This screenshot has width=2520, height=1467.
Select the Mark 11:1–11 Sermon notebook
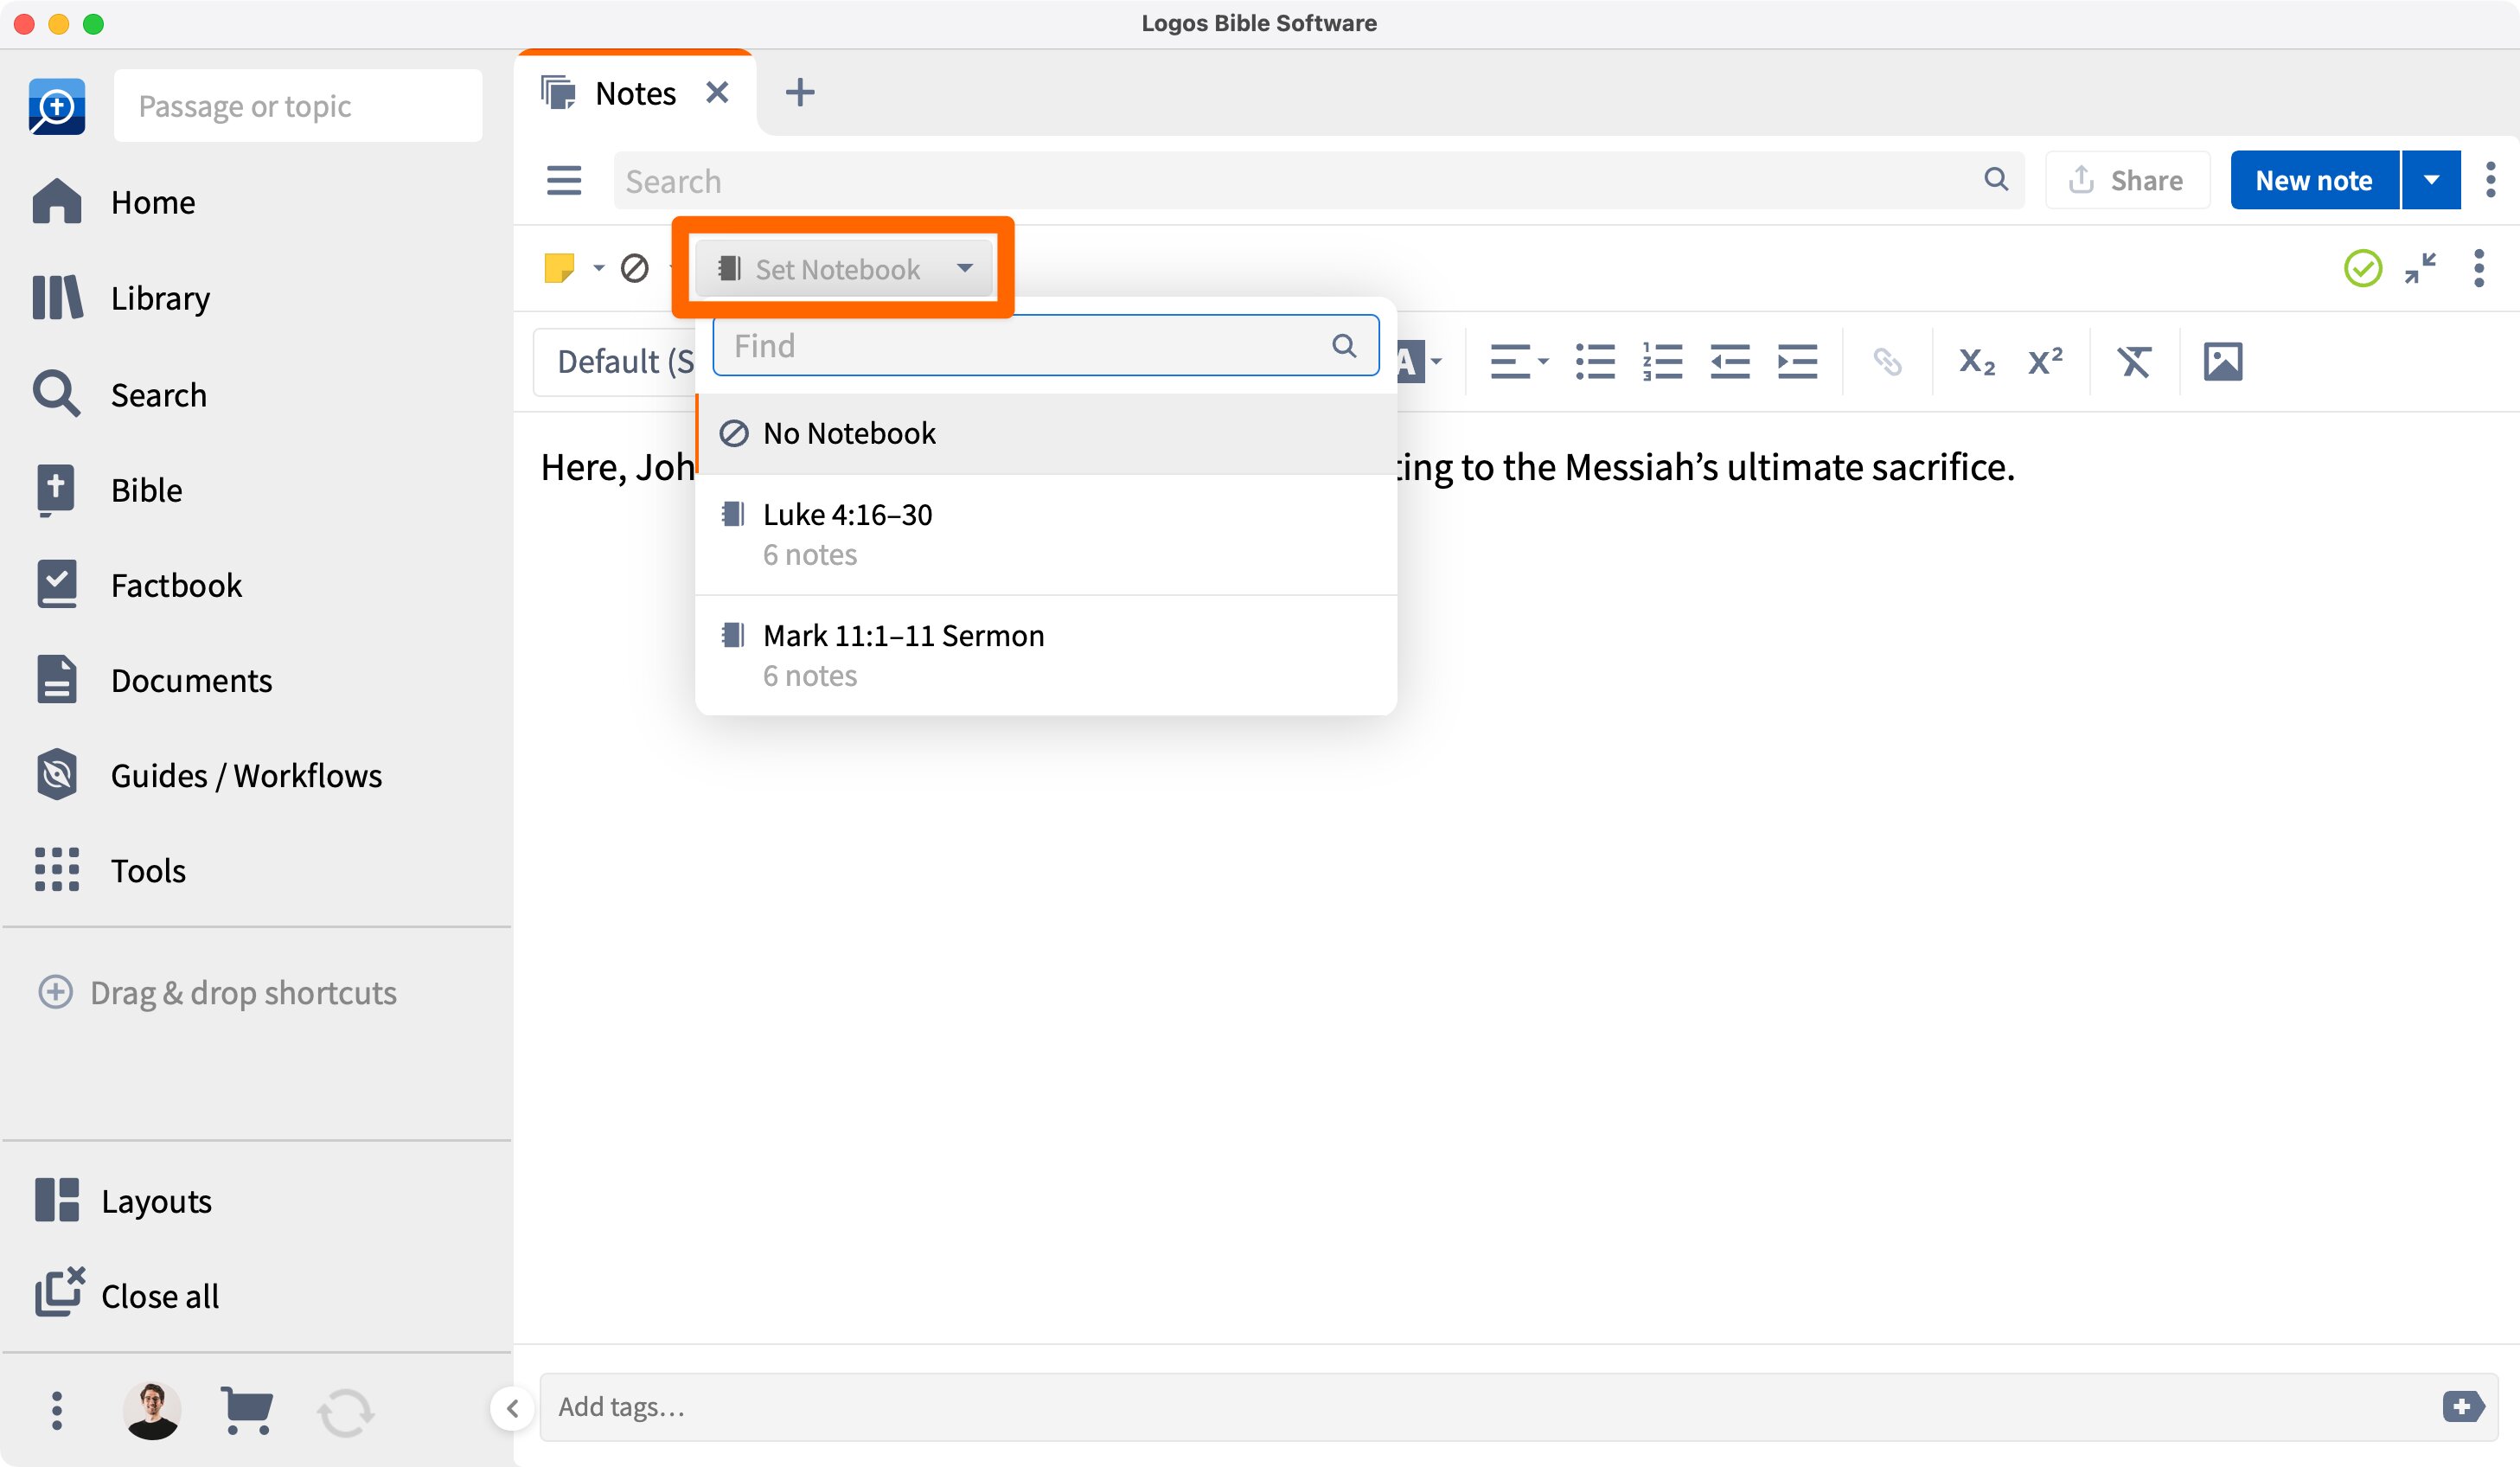[1045, 655]
